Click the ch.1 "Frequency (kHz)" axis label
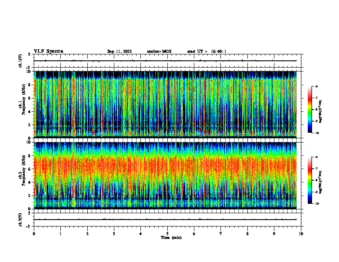This screenshot has width=339, height=262. click(x=23, y=99)
